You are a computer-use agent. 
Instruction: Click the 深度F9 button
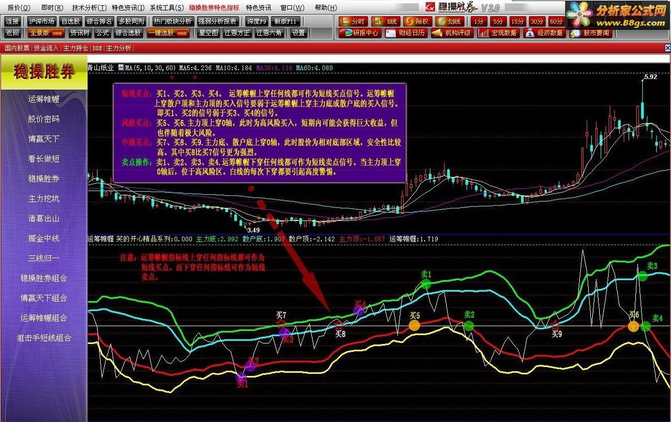(257, 21)
